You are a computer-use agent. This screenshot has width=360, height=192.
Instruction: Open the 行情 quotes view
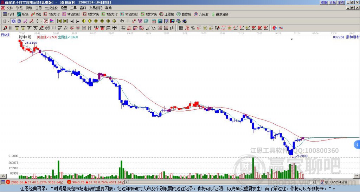9,14
